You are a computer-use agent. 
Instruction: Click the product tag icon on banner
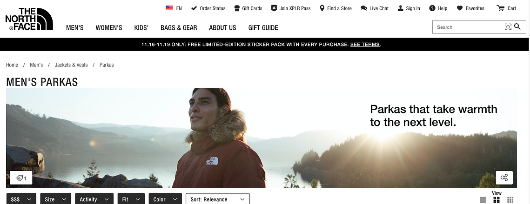click(21, 178)
